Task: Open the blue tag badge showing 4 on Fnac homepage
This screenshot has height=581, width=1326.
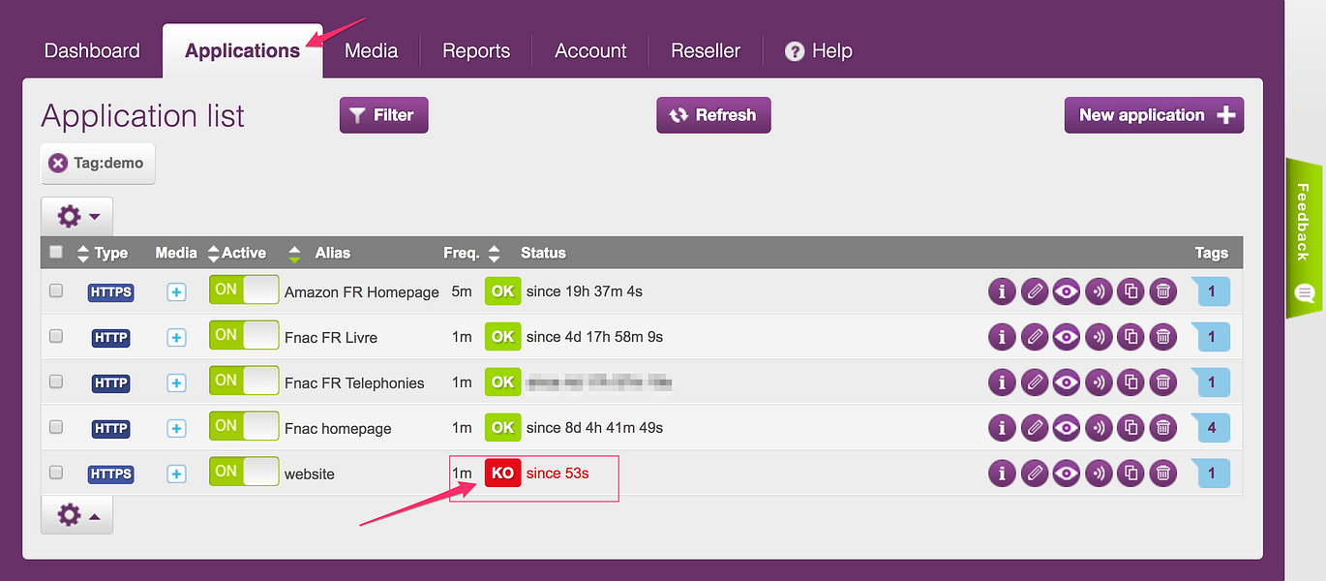Action: coord(1211,427)
